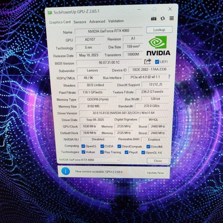
Task: Switch to the Sensors tab
Action: (x=80, y=22)
